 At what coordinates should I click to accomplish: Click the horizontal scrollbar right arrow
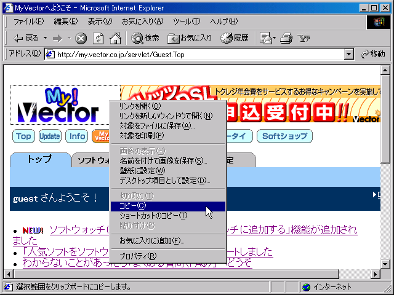[x=376, y=274]
